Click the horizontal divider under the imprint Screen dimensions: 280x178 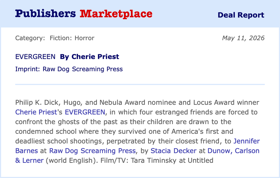coord(140,84)
